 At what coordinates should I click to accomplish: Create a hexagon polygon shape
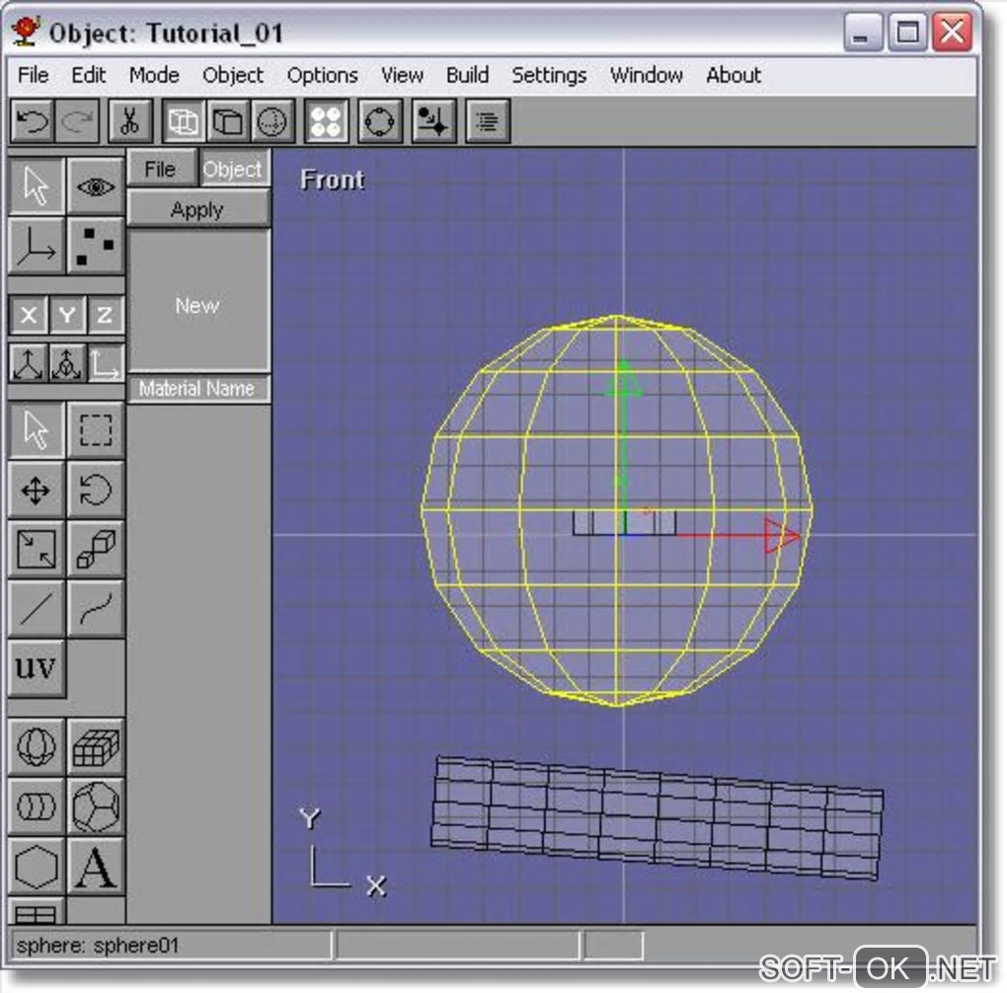click(x=37, y=867)
